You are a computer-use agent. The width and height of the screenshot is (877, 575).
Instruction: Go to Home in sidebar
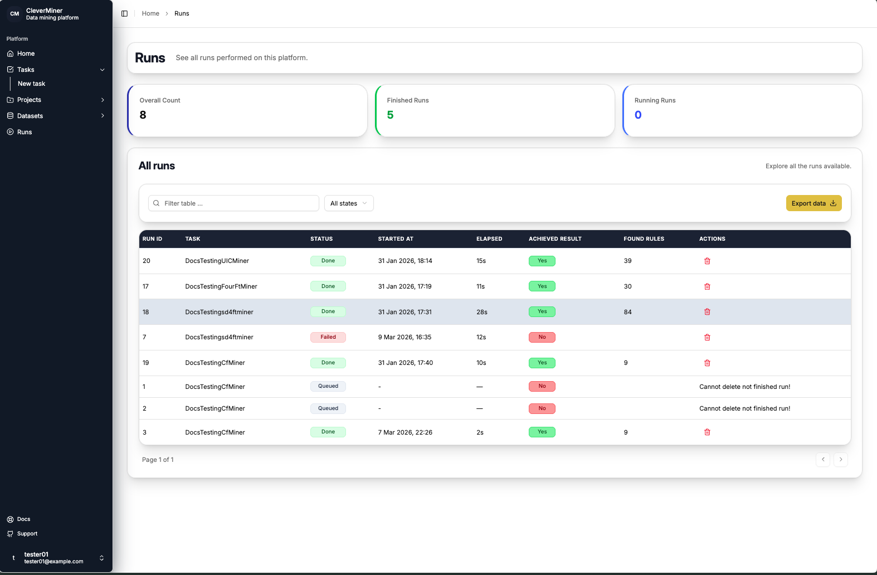(x=26, y=53)
